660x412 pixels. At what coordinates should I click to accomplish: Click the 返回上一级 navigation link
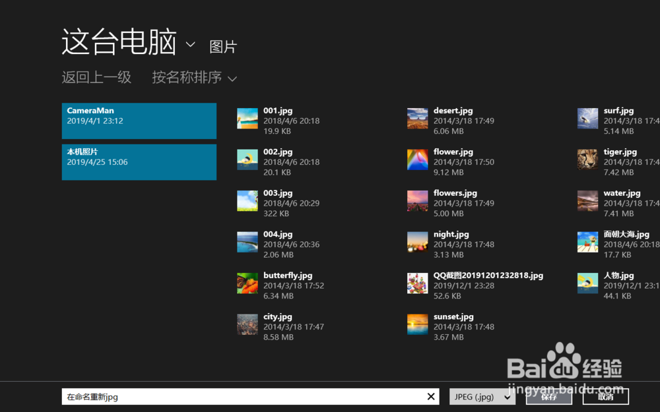click(x=96, y=78)
